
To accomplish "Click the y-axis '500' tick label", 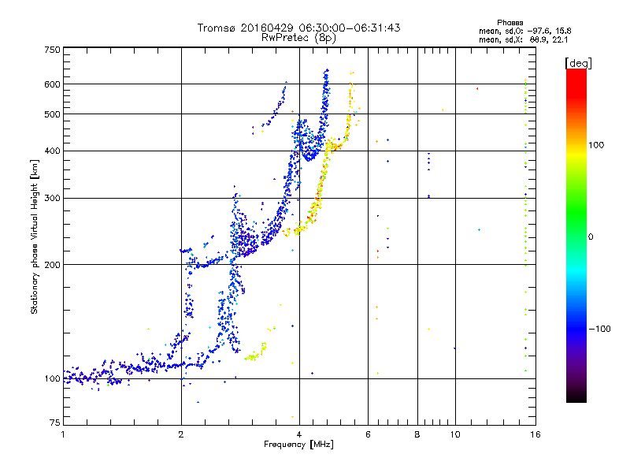I will coord(52,114).
